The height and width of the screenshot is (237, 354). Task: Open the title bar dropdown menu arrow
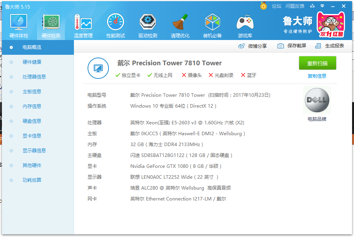[x=322, y=6]
